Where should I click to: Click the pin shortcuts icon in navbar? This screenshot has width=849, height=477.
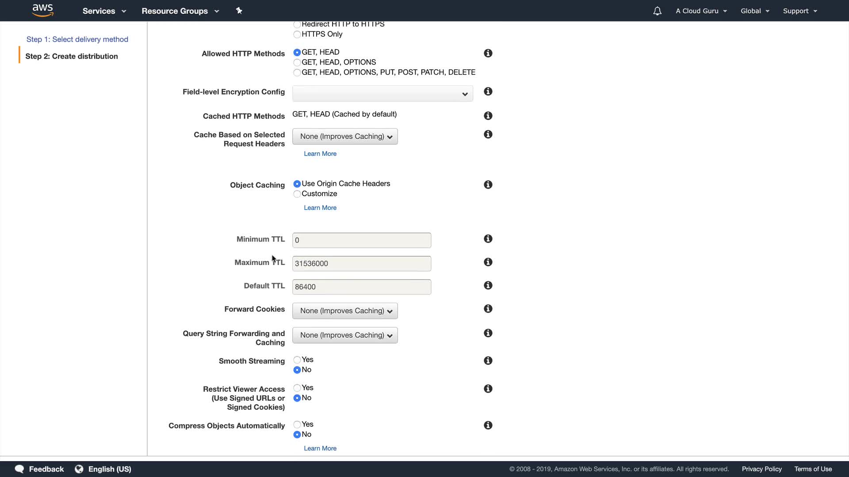pyautogui.click(x=239, y=11)
